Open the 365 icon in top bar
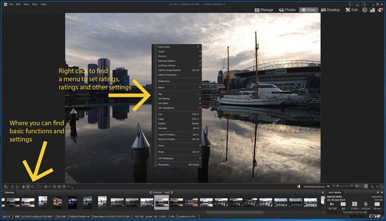386x221 pixels. [364, 10]
